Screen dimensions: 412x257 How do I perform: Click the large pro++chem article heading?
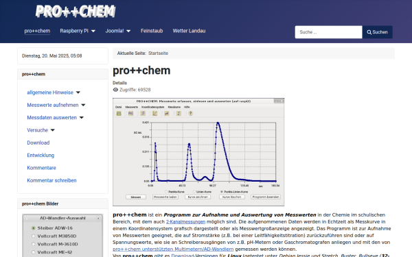point(141,71)
